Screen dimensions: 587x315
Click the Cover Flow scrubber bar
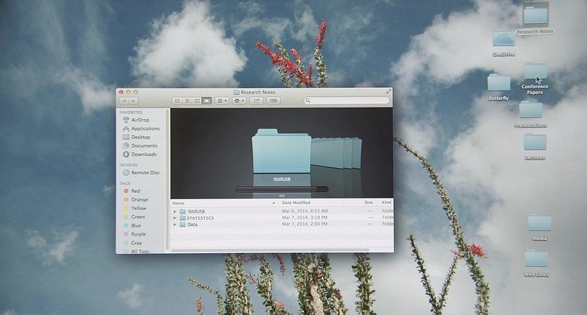pos(282,189)
